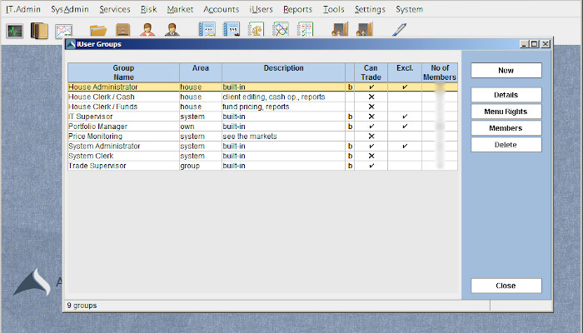
Task: Click the Area column header
Action: coord(200,67)
